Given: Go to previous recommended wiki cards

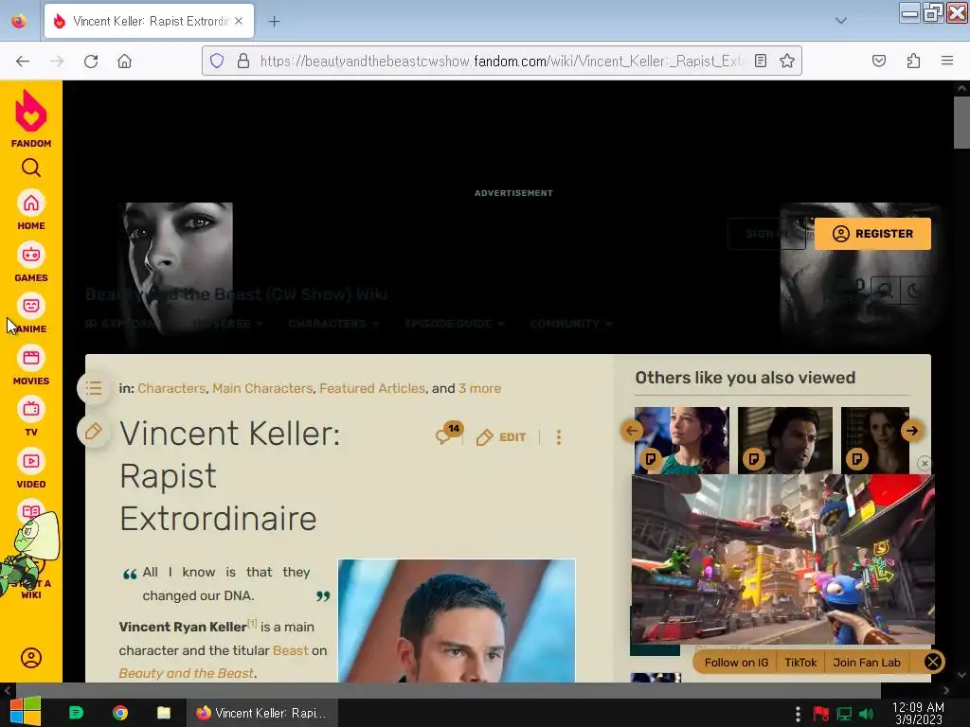Looking at the screenshot, I should (632, 431).
